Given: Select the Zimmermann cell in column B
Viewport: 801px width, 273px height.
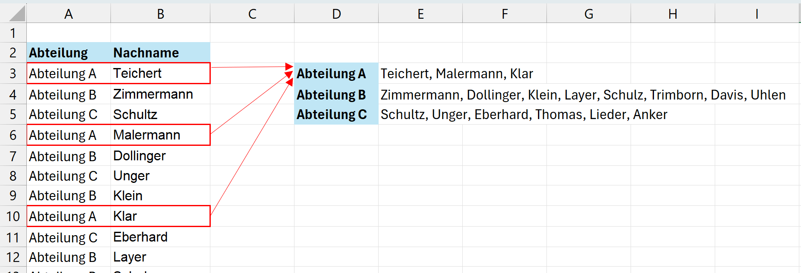Looking at the screenshot, I should [160, 94].
